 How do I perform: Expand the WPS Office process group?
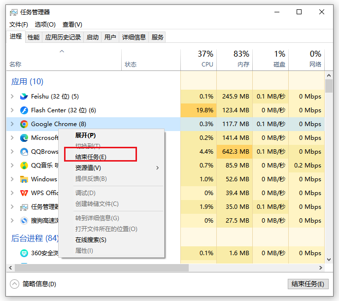click(12, 193)
